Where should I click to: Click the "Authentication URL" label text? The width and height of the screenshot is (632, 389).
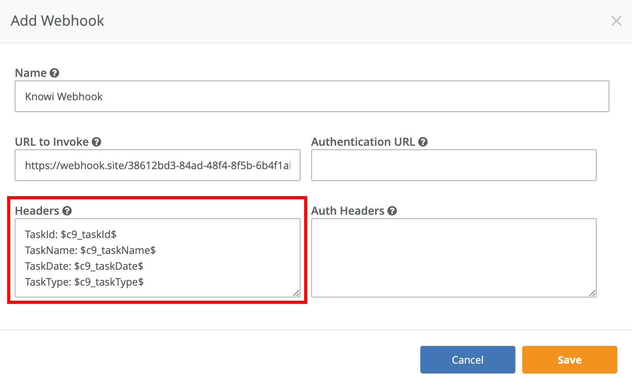point(363,142)
